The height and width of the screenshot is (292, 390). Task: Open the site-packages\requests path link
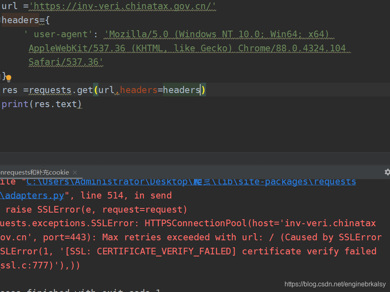(x=191, y=182)
